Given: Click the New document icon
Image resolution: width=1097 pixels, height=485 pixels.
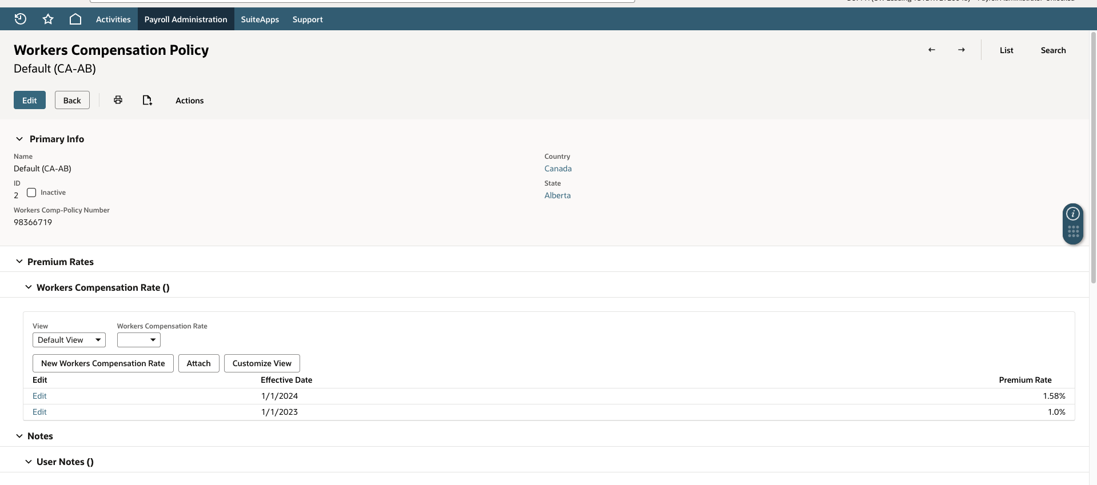Looking at the screenshot, I should 147,100.
